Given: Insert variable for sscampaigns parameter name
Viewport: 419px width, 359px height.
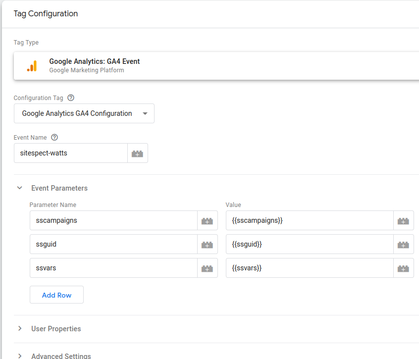Looking at the screenshot, I should (x=208, y=221).
